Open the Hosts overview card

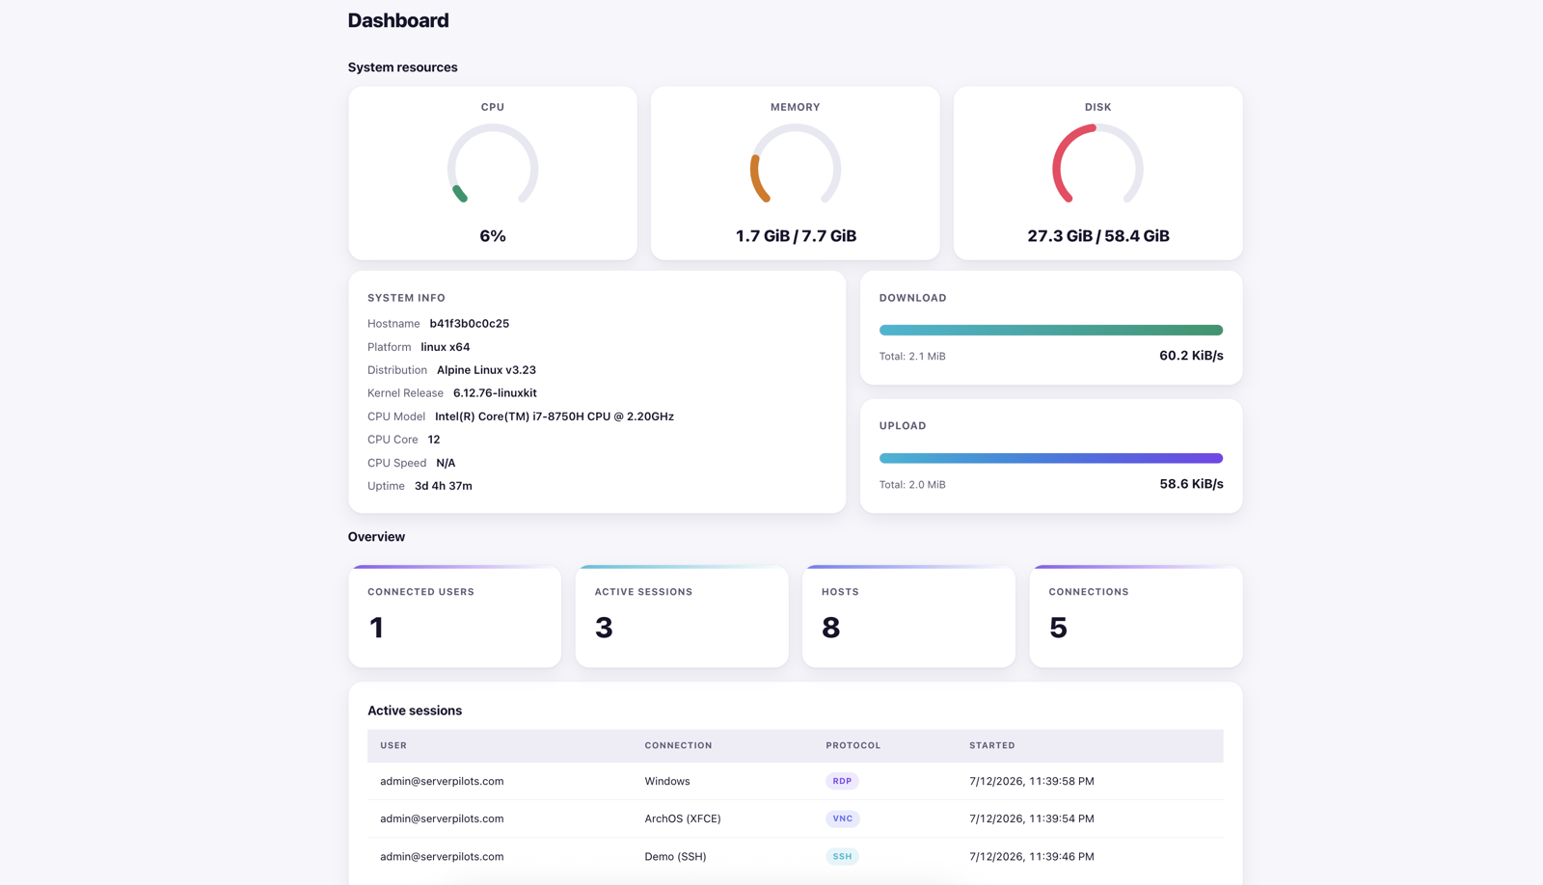908,616
